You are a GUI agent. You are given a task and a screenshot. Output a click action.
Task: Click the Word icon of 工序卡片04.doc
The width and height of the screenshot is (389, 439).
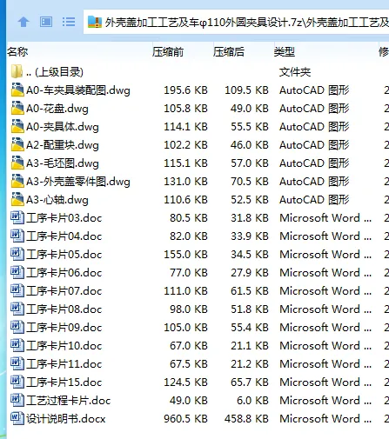pos(17,236)
